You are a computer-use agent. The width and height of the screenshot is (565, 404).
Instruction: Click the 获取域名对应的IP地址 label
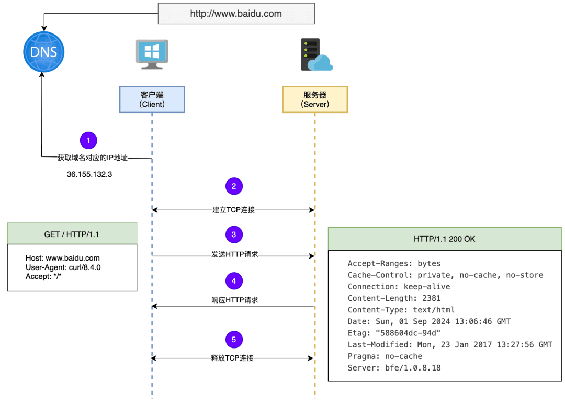tap(92, 158)
